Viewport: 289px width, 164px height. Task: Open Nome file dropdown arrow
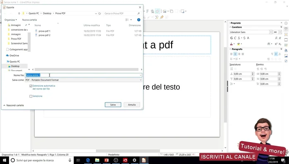[141, 75]
